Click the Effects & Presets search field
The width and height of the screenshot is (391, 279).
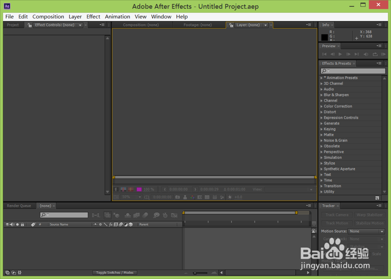click(353, 71)
